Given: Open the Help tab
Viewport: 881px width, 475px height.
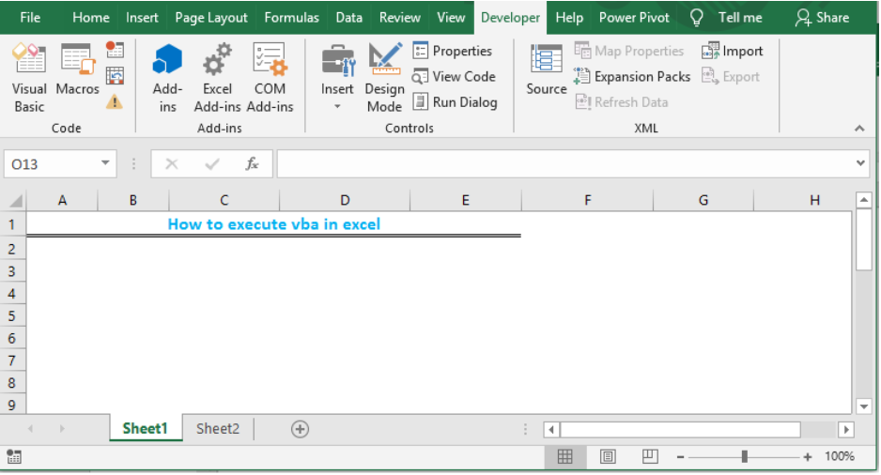Looking at the screenshot, I should pyautogui.click(x=569, y=18).
